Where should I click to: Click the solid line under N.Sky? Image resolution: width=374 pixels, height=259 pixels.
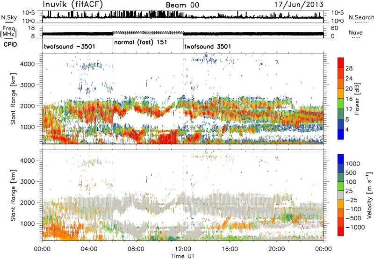point(9,22)
